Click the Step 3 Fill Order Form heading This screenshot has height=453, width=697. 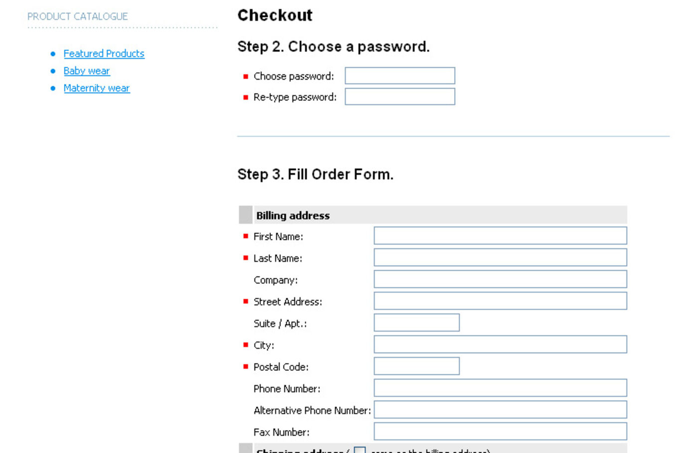(315, 174)
